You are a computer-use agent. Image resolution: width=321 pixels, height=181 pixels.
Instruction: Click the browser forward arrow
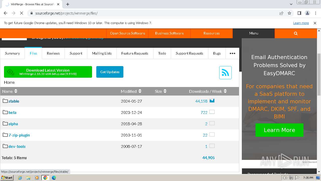pyautogui.click(x=14, y=13)
